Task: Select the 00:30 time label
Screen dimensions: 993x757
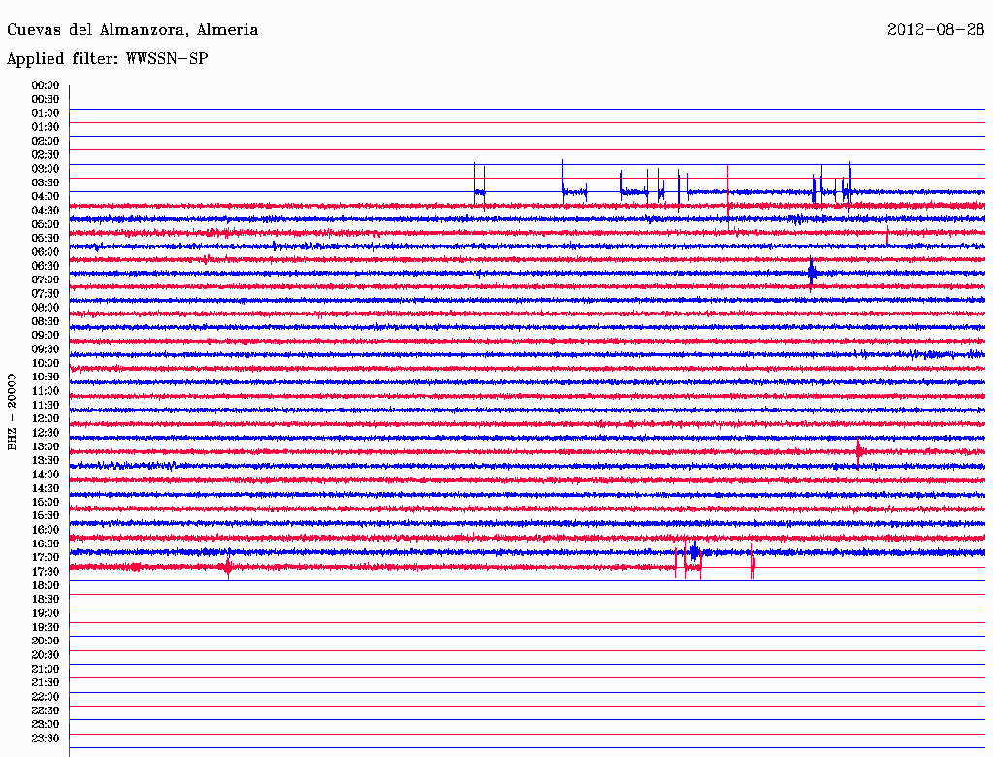Action: click(46, 99)
